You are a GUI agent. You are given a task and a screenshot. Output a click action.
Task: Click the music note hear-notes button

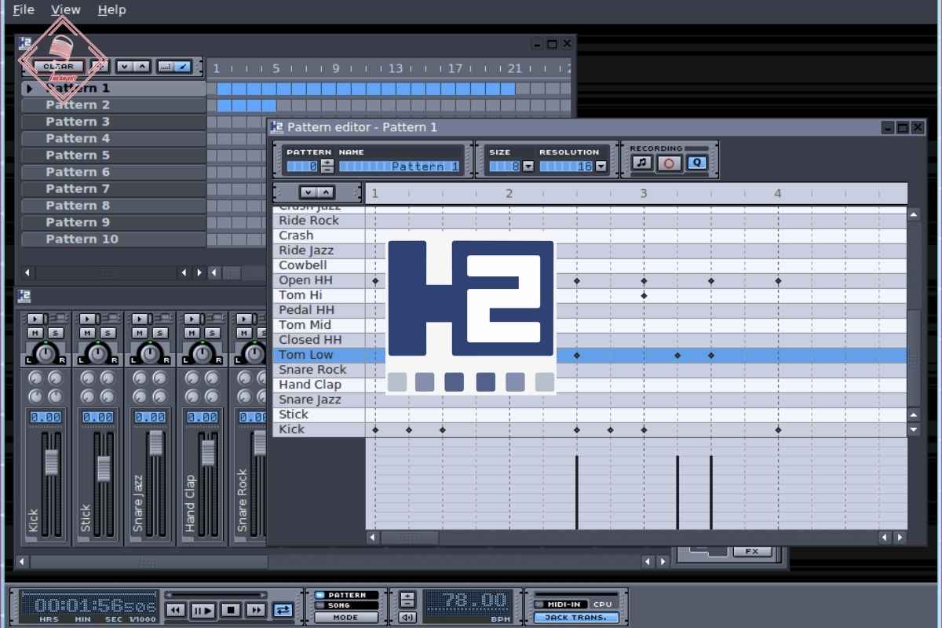pyautogui.click(x=642, y=163)
